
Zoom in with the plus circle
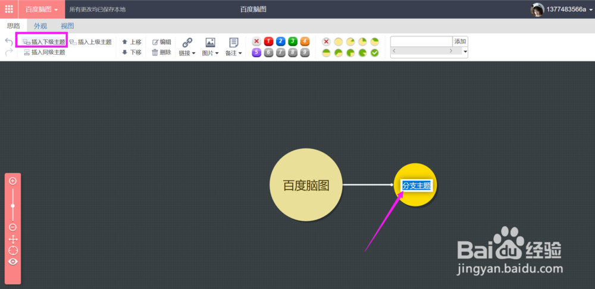12,181
